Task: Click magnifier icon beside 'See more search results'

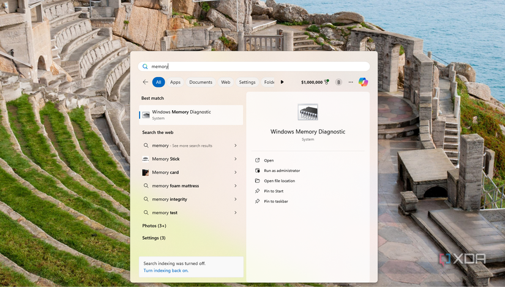Action: (x=146, y=146)
